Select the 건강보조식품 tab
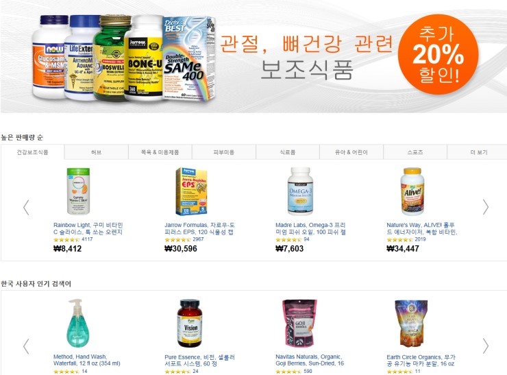 [32, 152]
